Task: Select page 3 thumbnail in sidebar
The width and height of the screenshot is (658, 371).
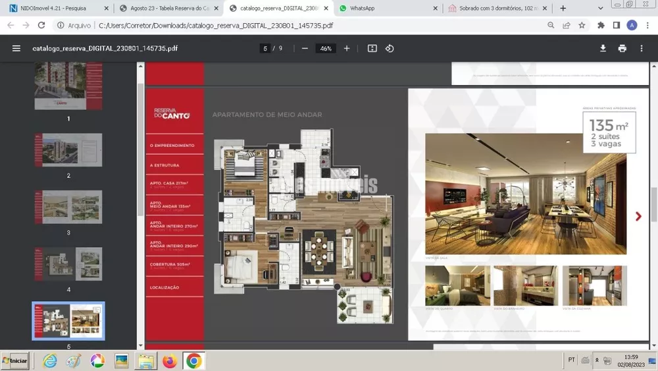Action: 68,207
